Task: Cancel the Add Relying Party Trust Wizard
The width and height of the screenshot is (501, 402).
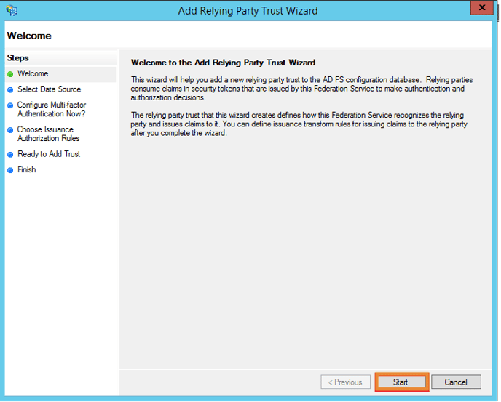Action: point(456,382)
